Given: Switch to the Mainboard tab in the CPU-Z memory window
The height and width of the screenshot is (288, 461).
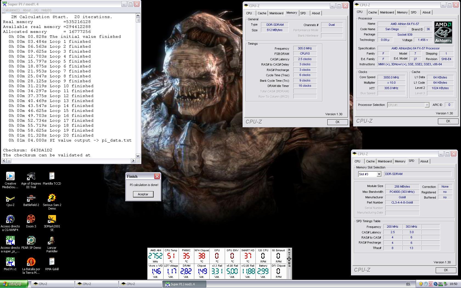Looking at the screenshot, I should pos(276,13).
